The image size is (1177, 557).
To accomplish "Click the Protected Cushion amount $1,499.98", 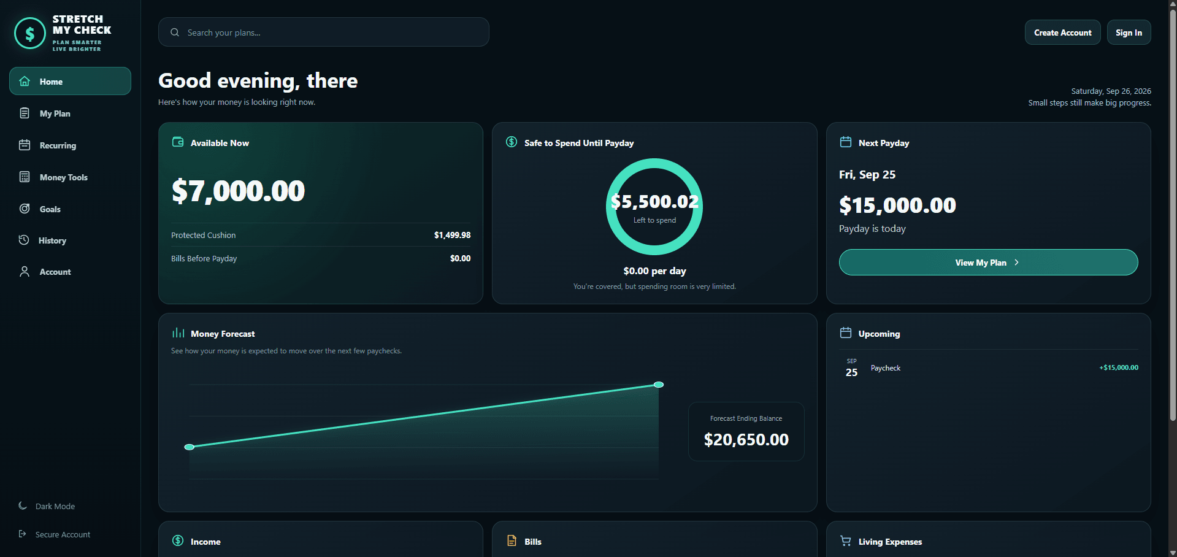I will 452,235.
